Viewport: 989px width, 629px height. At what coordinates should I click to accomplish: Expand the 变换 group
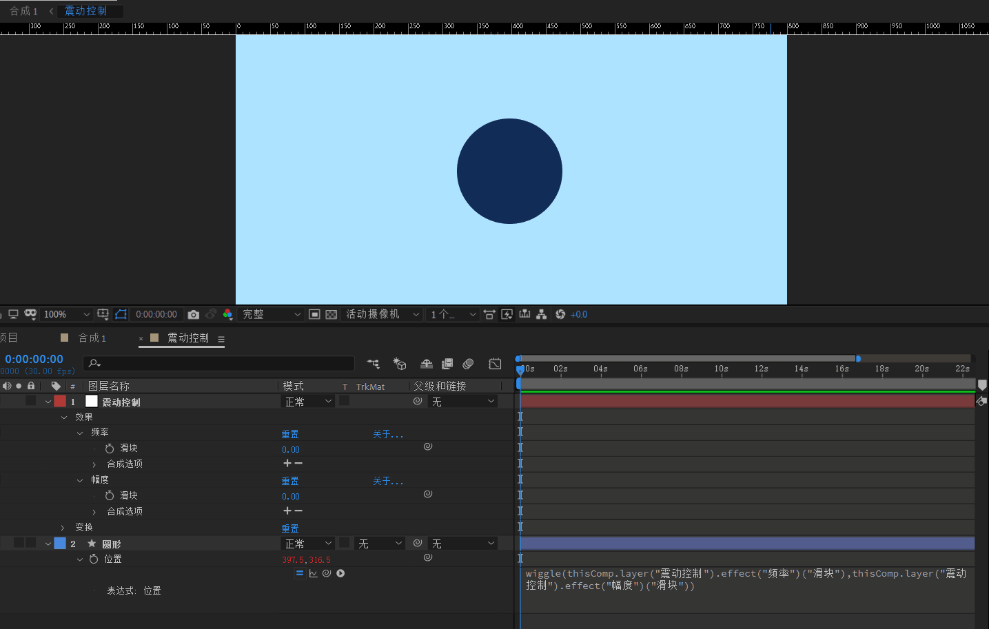point(63,528)
